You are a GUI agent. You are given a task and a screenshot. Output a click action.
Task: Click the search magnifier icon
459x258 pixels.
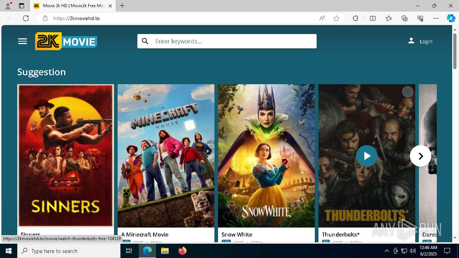coord(145,41)
